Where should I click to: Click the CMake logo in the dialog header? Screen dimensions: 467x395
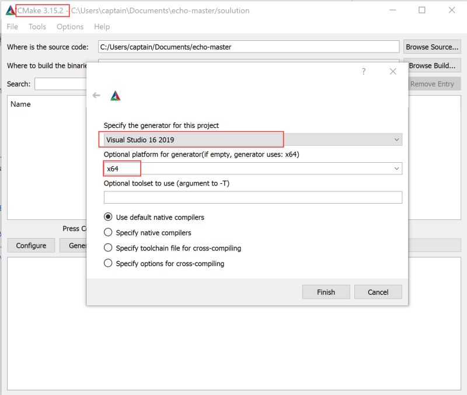(116, 96)
